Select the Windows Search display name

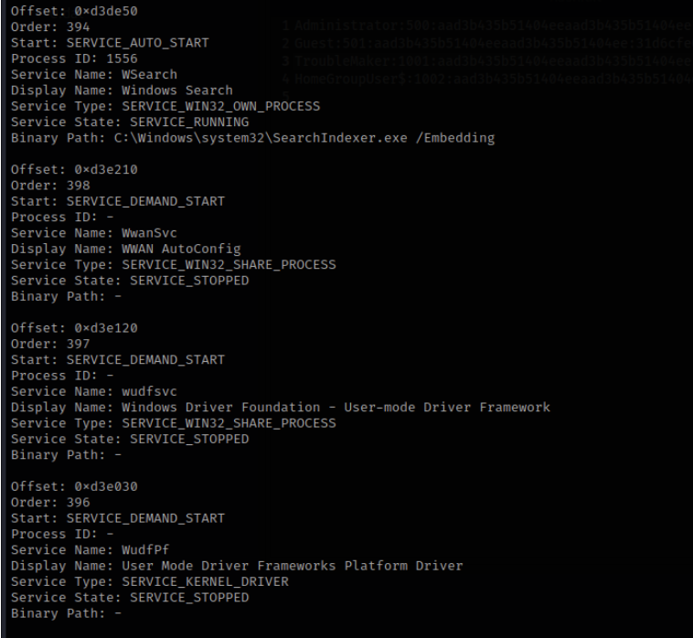(177, 89)
